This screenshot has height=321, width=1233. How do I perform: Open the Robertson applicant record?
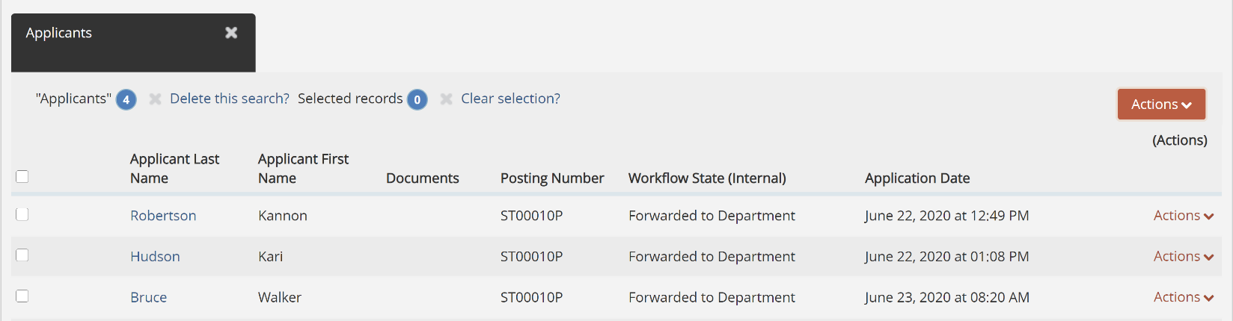[163, 216]
